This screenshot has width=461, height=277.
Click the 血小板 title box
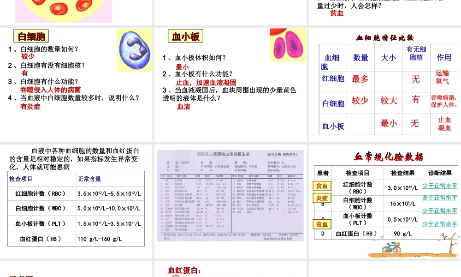point(185,36)
